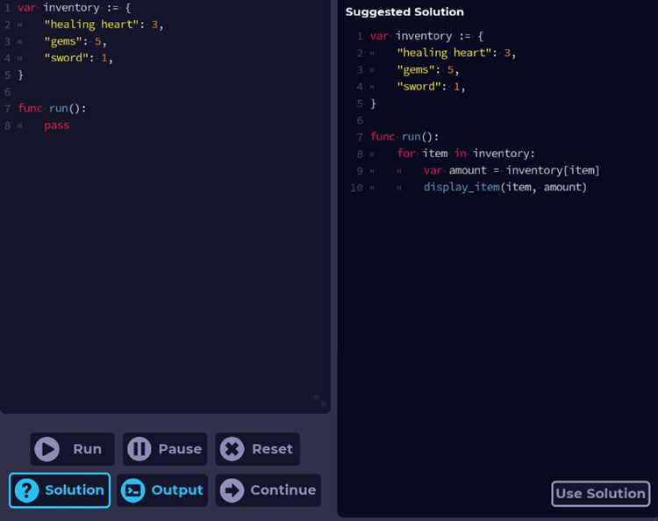Click '"healing heart": 3,' in the left editor
658x521 pixels.
click(x=104, y=25)
